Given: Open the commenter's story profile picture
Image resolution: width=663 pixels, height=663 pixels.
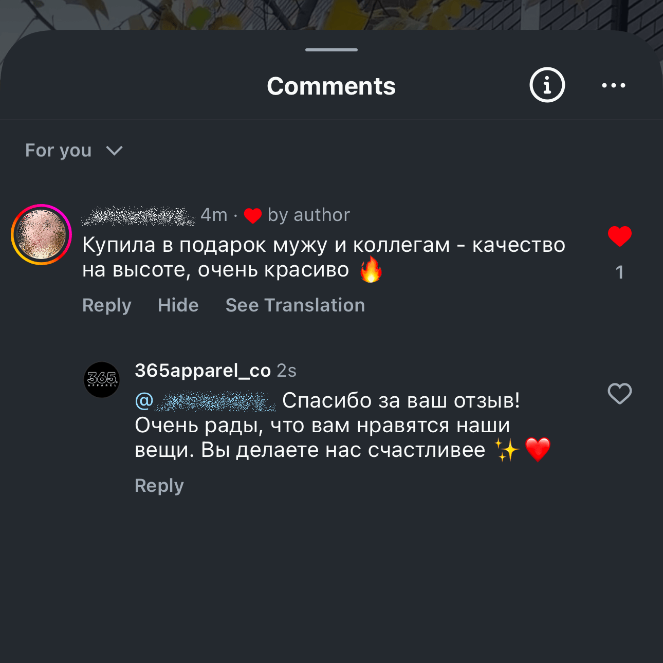Looking at the screenshot, I should click(x=41, y=234).
